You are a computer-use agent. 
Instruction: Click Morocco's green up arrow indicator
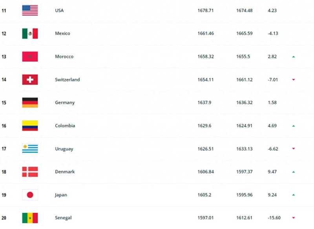(x=293, y=57)
